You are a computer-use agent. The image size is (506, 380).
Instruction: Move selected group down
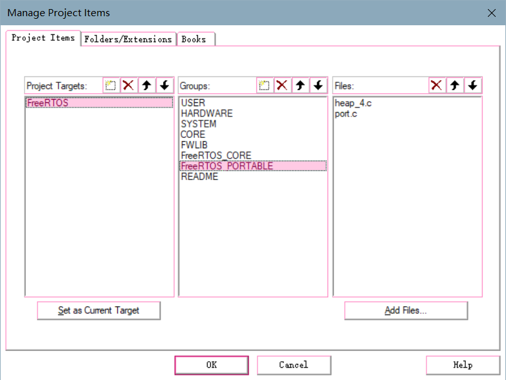[318, 85]
